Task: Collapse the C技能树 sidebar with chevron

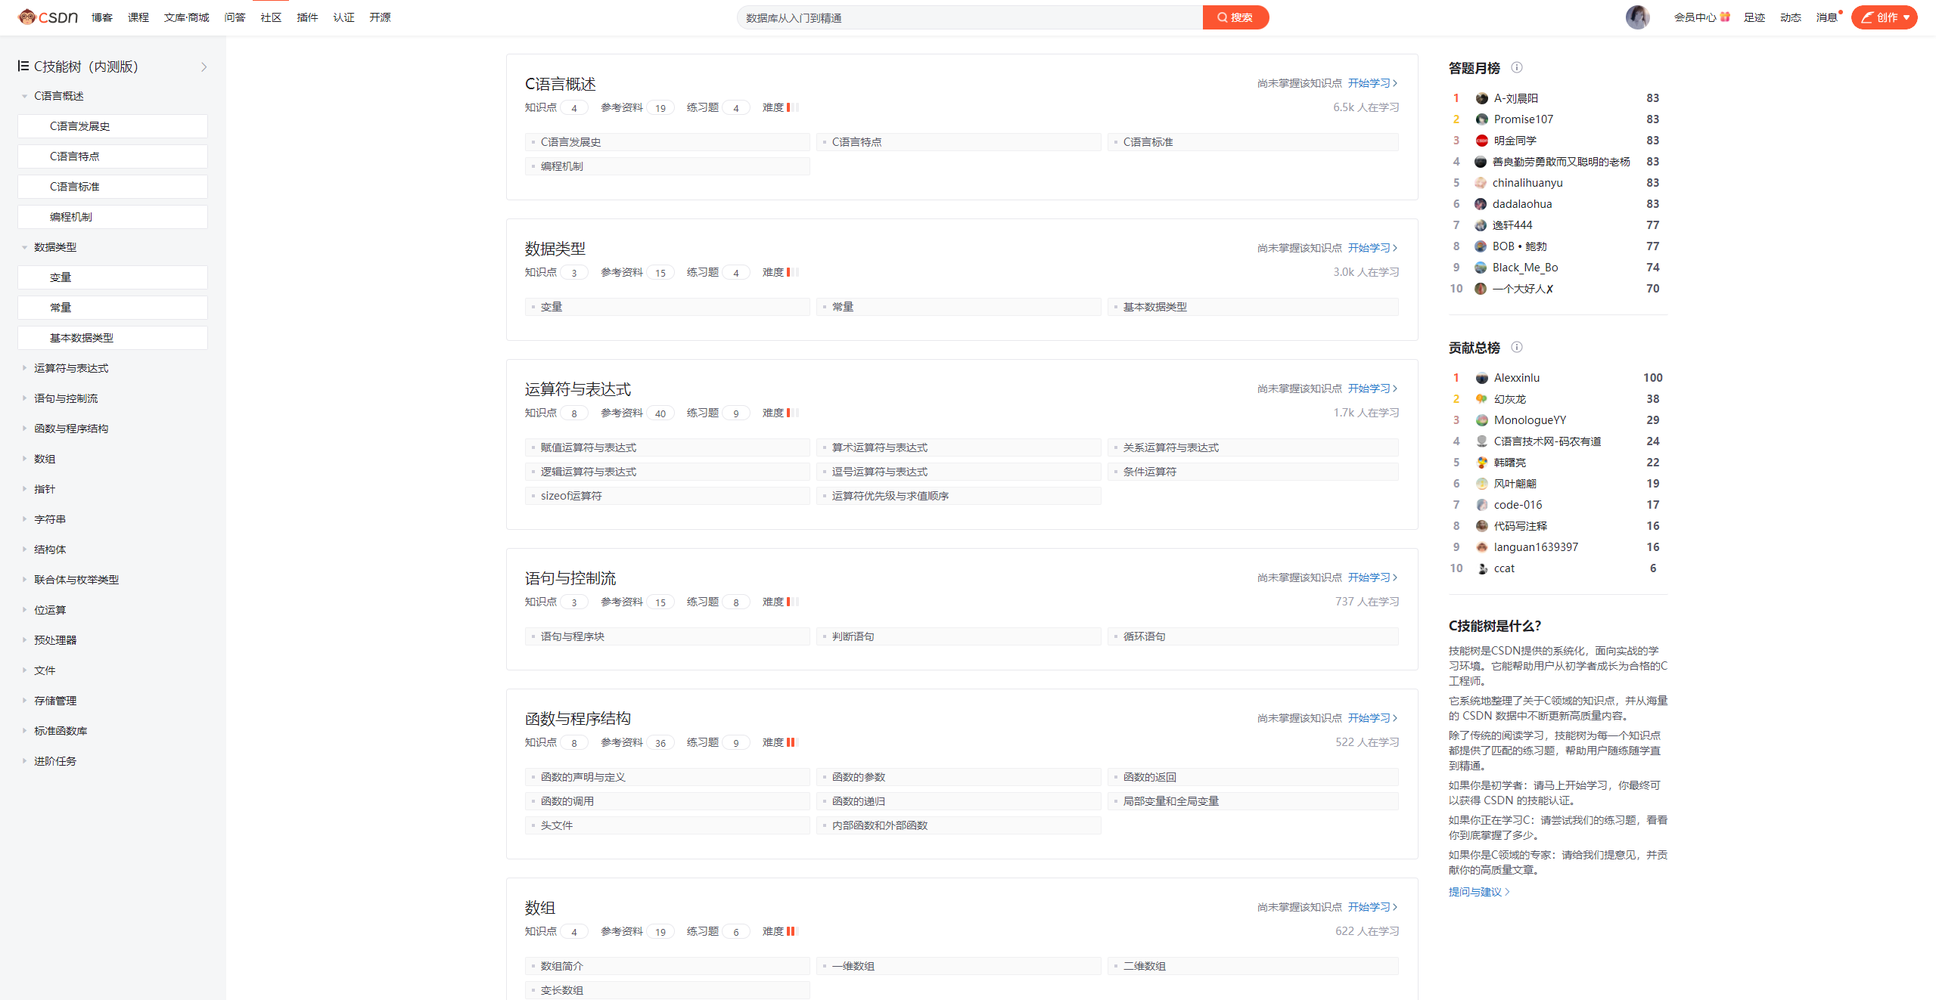Action: pos(204,67)
